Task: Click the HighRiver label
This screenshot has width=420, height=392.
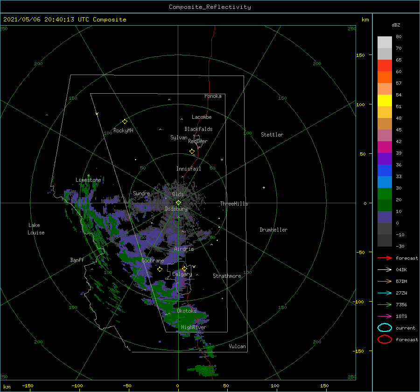Action: [x=194, y=327]
